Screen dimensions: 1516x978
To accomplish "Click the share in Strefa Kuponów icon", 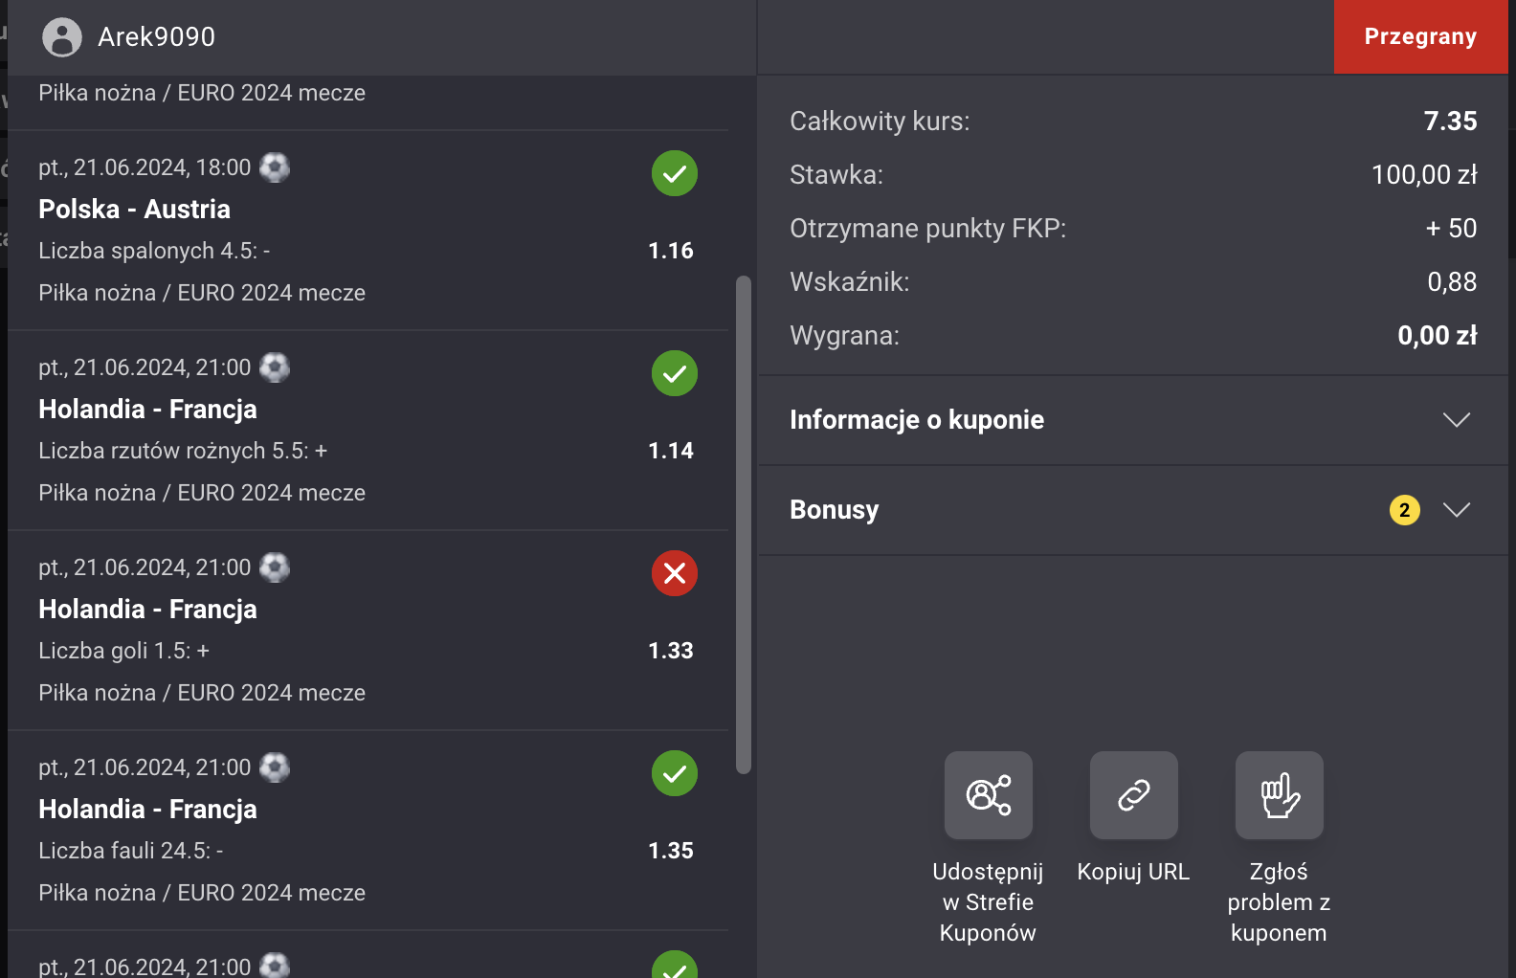I will tap(988, 795).
